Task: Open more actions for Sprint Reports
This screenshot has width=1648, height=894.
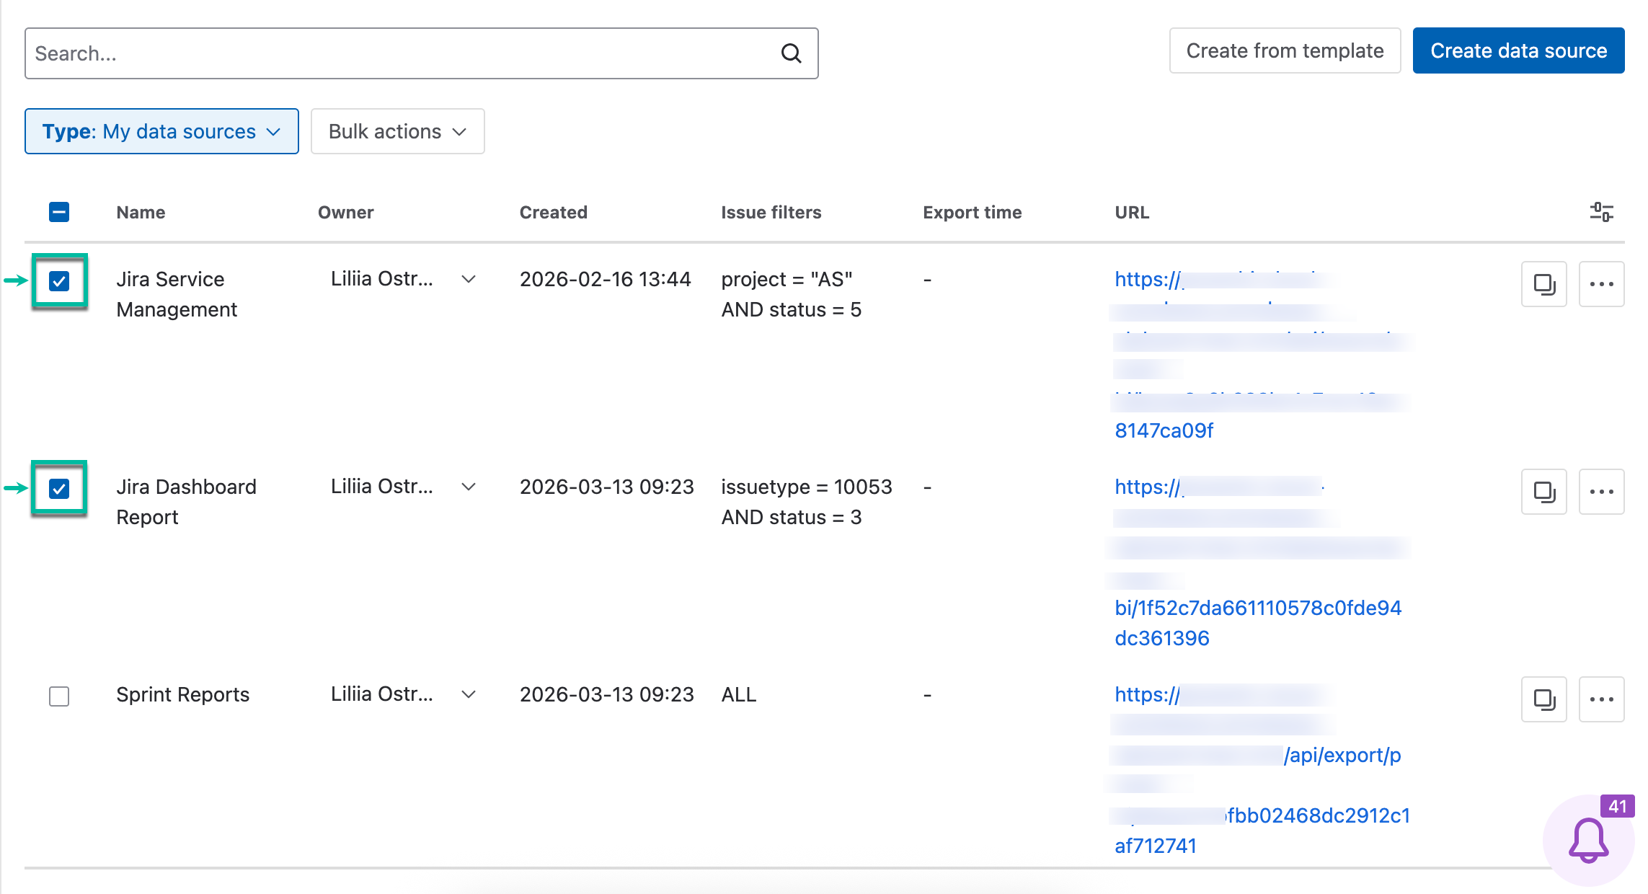Action: [x=1601, y=699]
